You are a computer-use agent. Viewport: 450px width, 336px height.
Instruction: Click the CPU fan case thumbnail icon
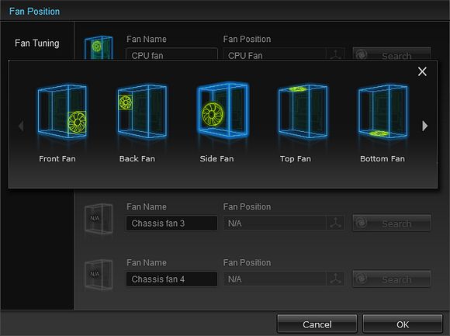(x=99, y=47)
